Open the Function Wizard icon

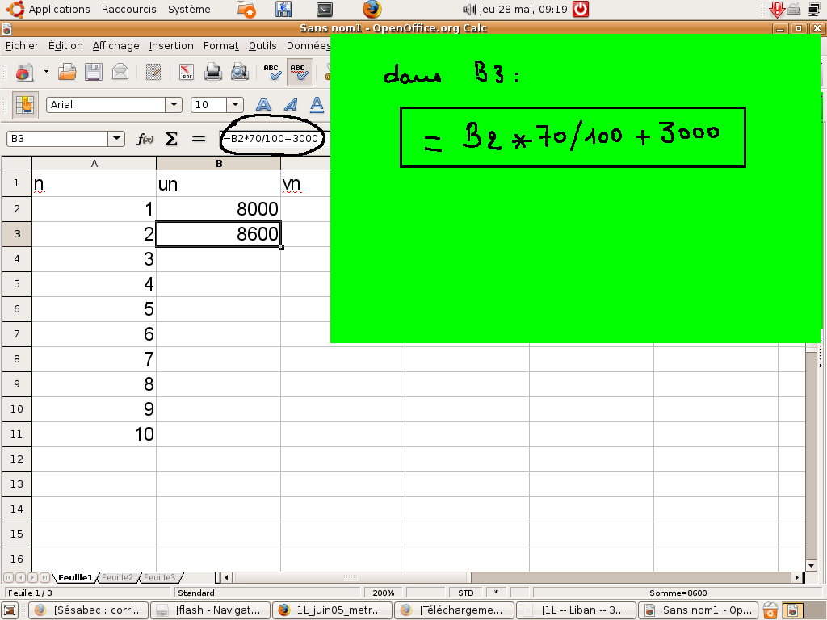coord(145,139)
